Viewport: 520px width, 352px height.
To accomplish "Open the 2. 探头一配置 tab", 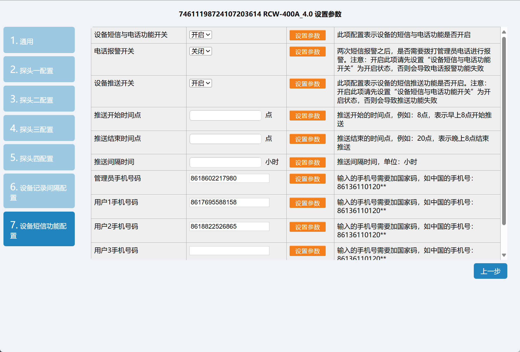I will click(39, 69).
